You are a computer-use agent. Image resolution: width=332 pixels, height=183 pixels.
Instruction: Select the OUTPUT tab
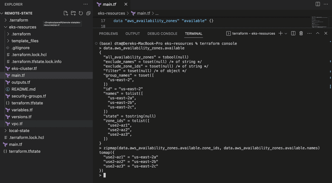pos(132,33)
